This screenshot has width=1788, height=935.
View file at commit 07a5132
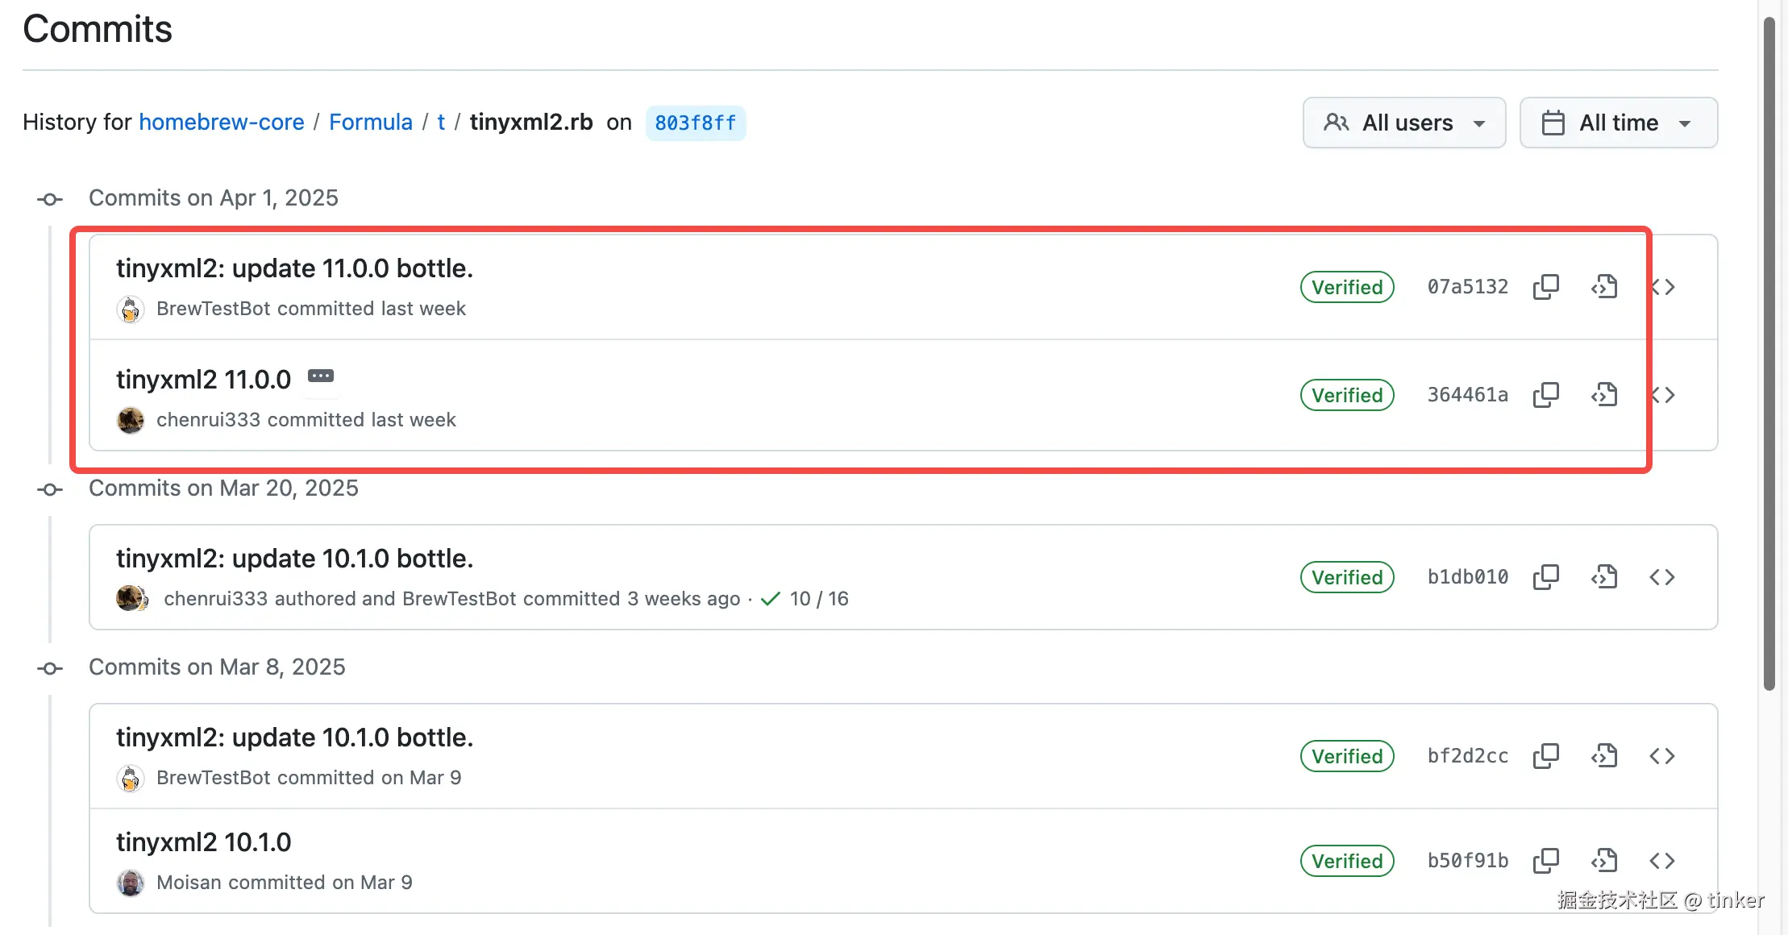coord(1604,287)
